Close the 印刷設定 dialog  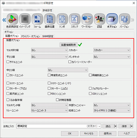coord(134,3)
